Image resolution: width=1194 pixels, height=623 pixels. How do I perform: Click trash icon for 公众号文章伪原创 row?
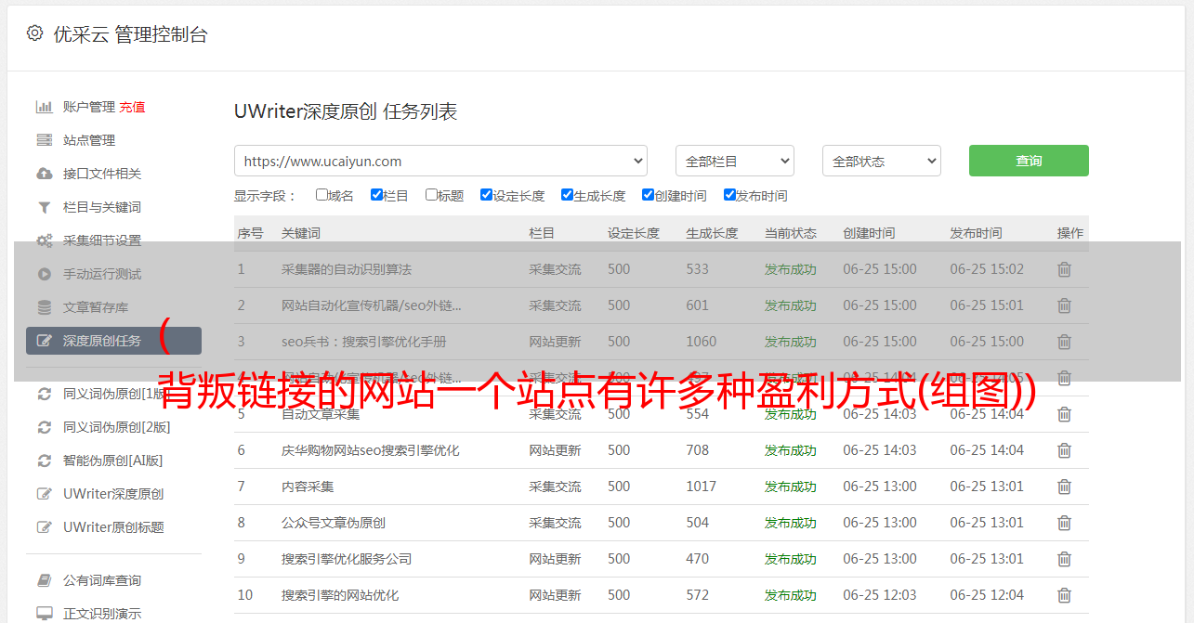click(x=1064, y=523)
